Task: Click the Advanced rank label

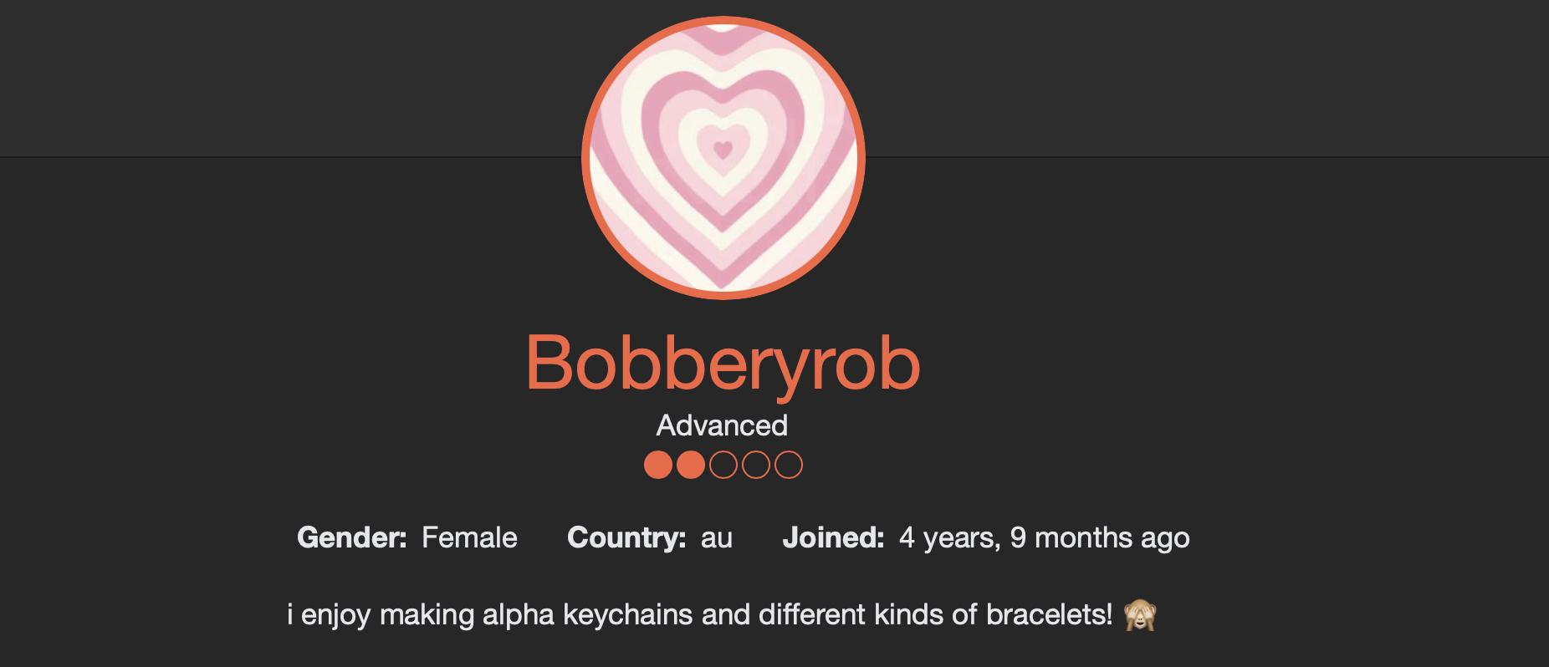Action: pyautogui.click(x=722, y=425)
